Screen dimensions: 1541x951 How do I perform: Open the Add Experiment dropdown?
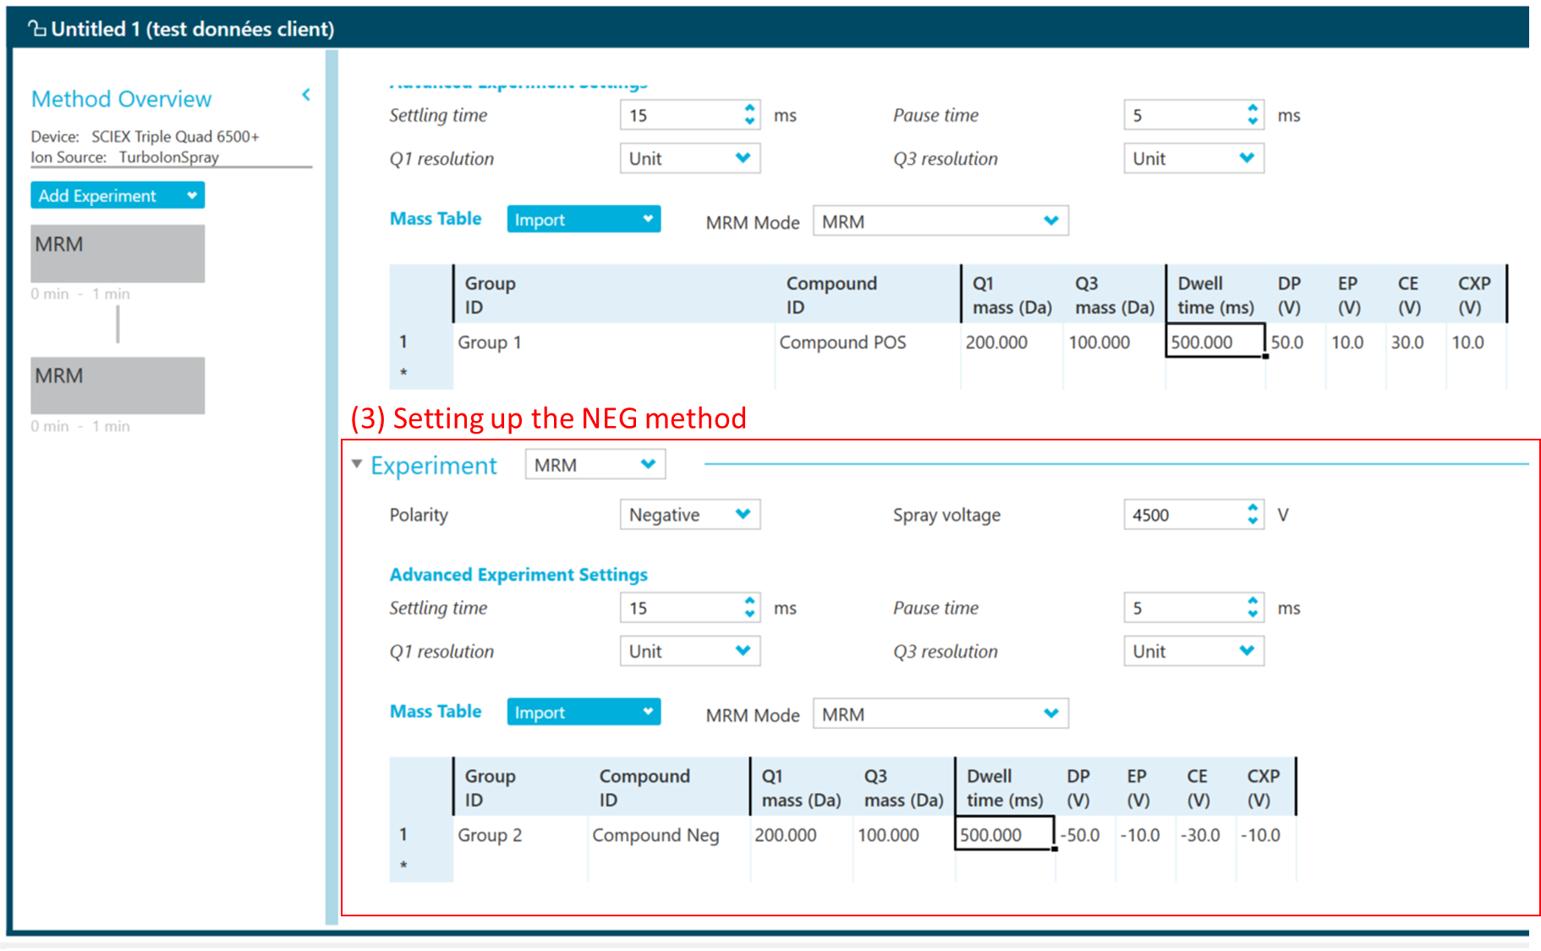(x=118, y=195)
